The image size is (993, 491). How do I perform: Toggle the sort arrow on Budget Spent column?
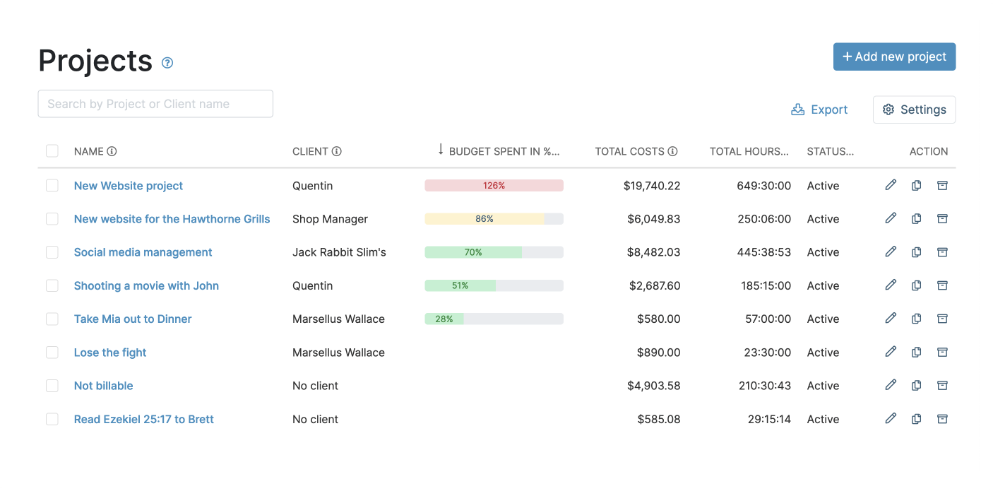pos(441,150)
